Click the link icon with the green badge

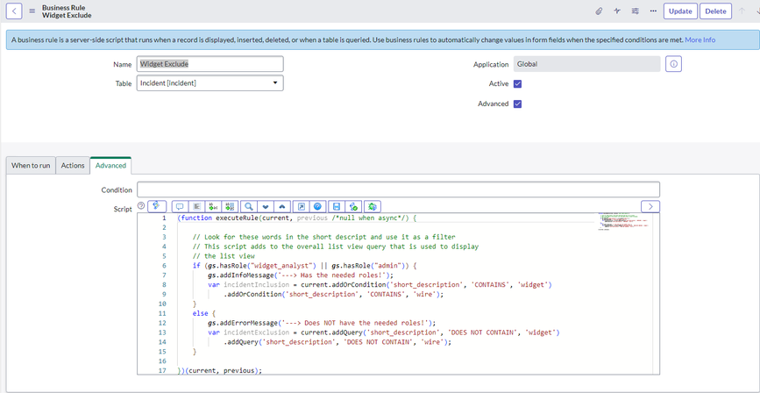[x=354, y=206]
